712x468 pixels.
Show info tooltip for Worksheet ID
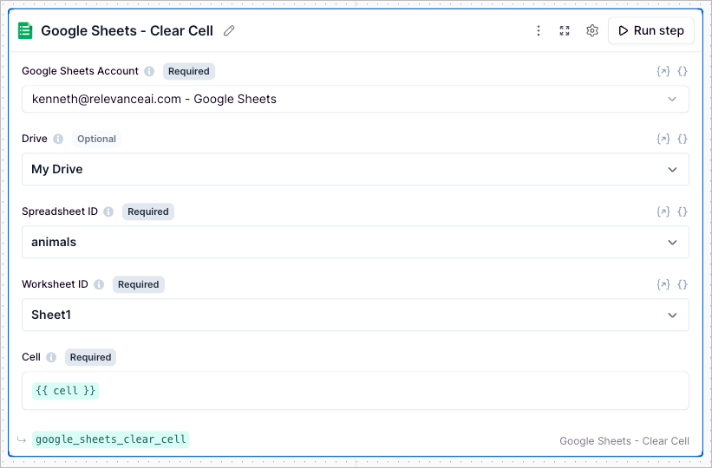point(99,284)
